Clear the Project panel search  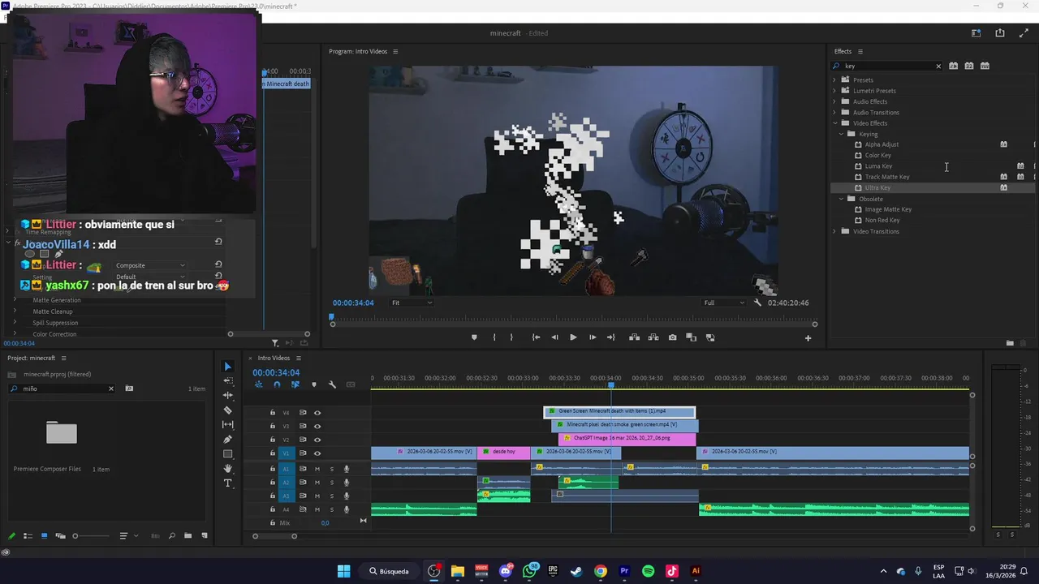coord(111,389)
